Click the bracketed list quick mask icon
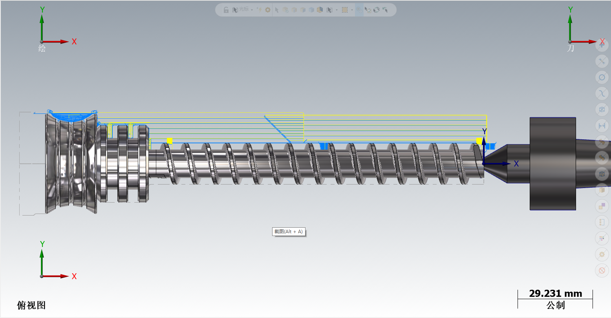 click(602, 222)
